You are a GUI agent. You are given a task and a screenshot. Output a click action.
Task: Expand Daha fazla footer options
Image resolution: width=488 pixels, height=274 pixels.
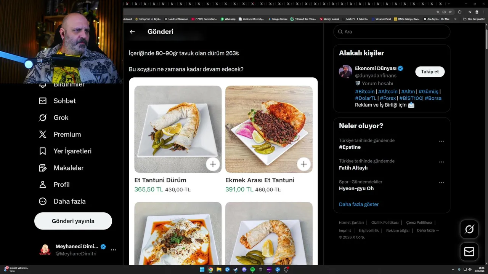point(428,231)
